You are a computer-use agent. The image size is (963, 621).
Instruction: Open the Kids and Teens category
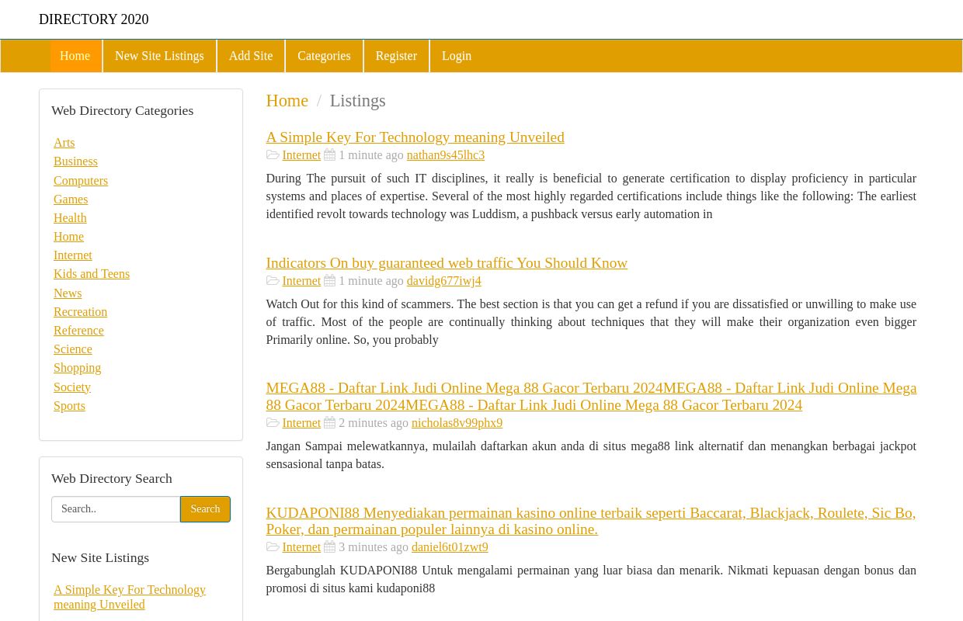pos(92,273)
